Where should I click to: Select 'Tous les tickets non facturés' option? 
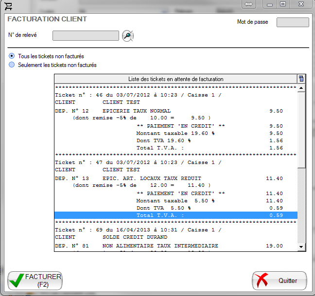point(12,56)
